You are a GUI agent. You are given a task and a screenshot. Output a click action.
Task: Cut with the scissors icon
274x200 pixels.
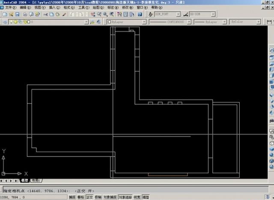46,14
